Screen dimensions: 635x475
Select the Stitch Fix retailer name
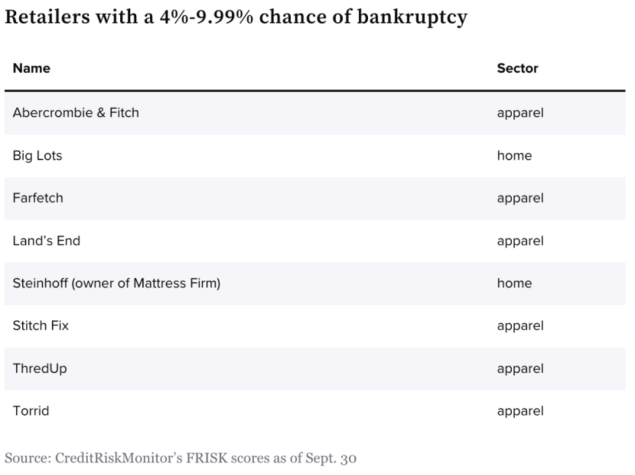41,325
